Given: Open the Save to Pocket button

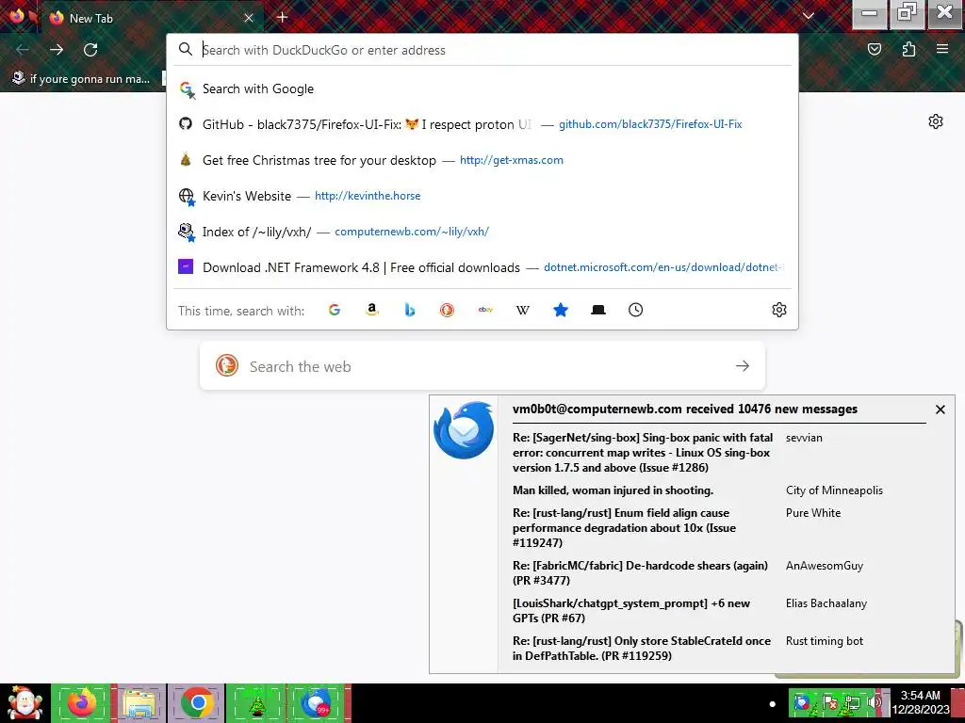Looking at the screenshot, I should click(875, 49).
